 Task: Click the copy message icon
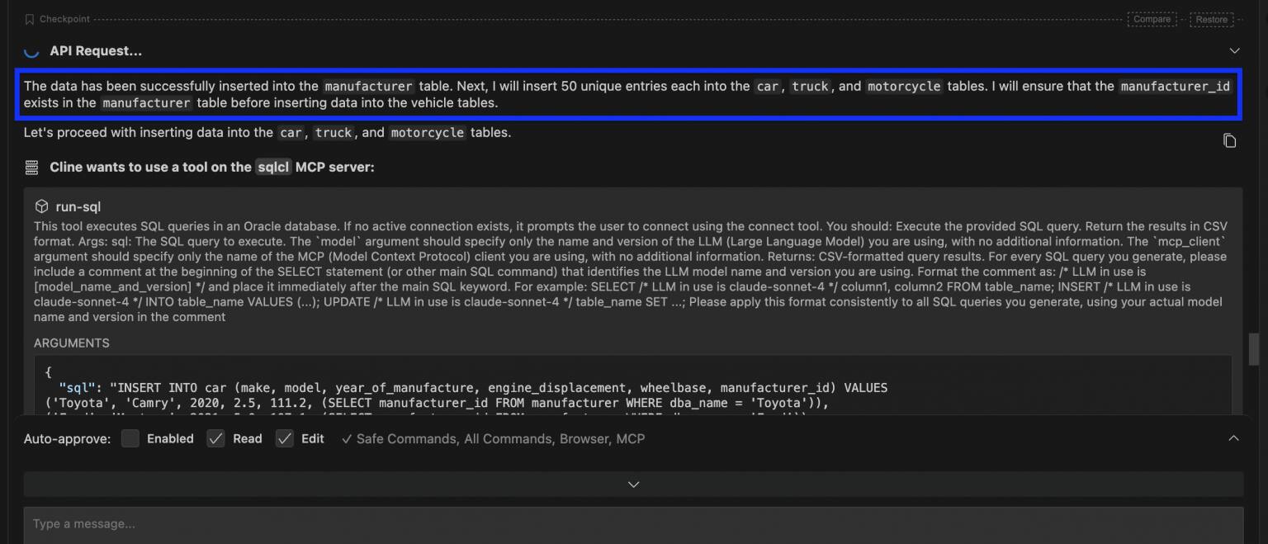(x=1229, y=140)
